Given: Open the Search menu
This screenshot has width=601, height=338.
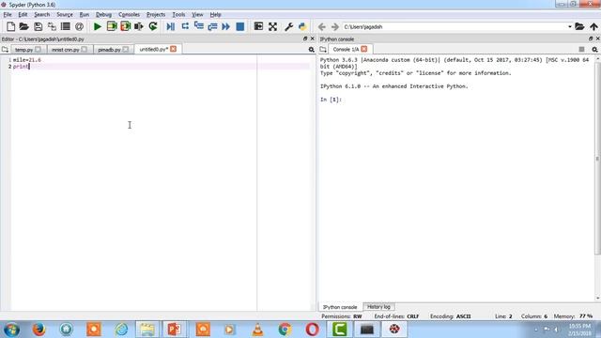Looking at the screenshot, I should [x=41, y=15].
